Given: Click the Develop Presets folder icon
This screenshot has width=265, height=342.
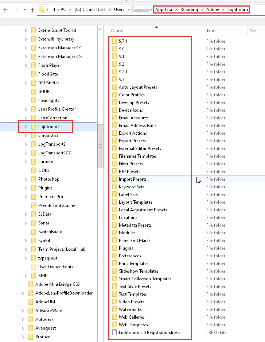Looking at the screenshot, I should point(114,102).
